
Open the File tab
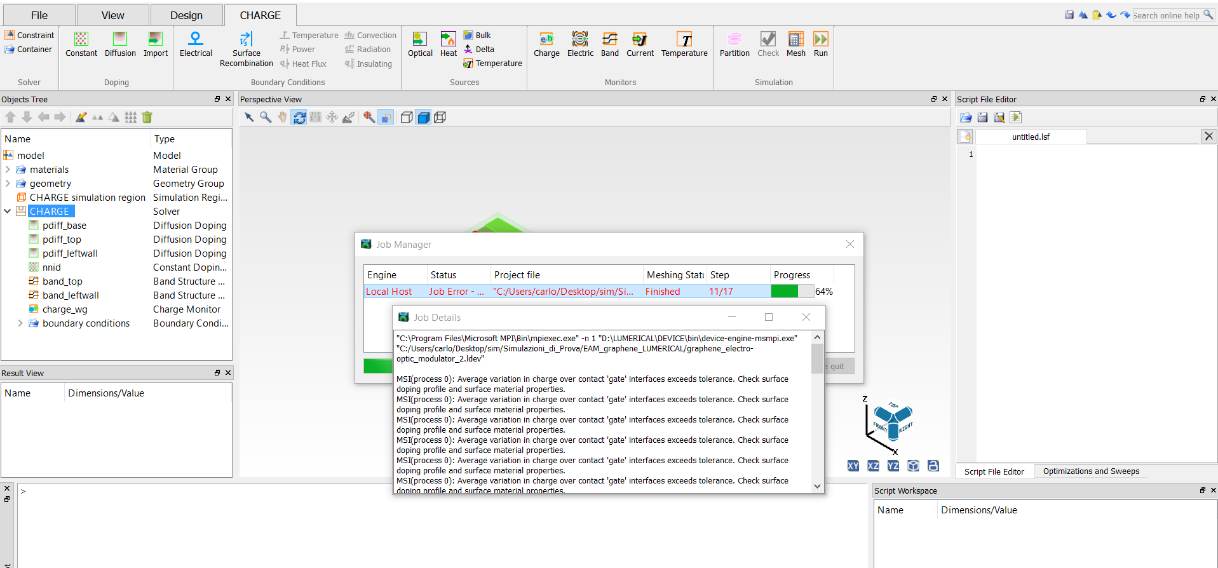[x=39, y=15]
